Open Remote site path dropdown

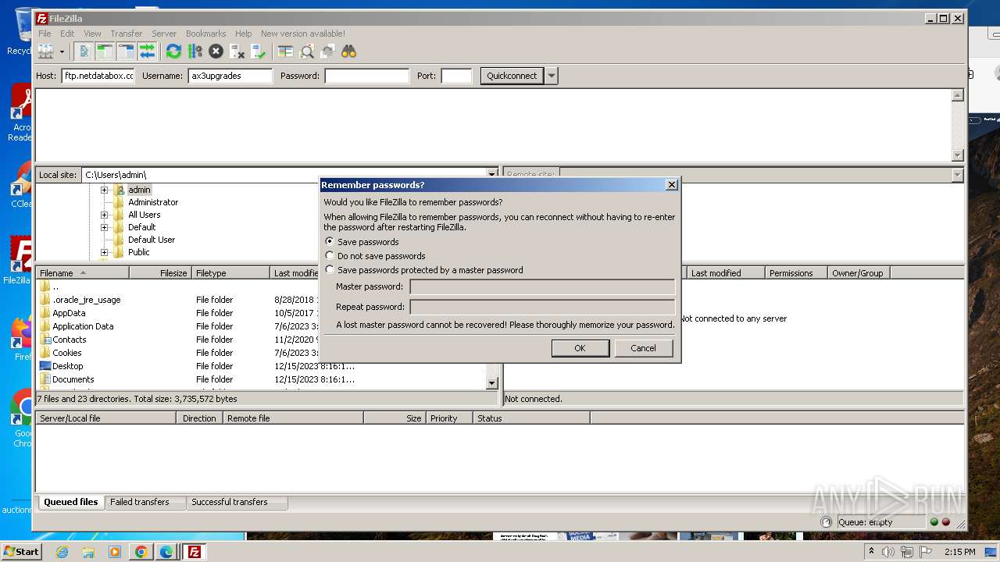(958, 175)
